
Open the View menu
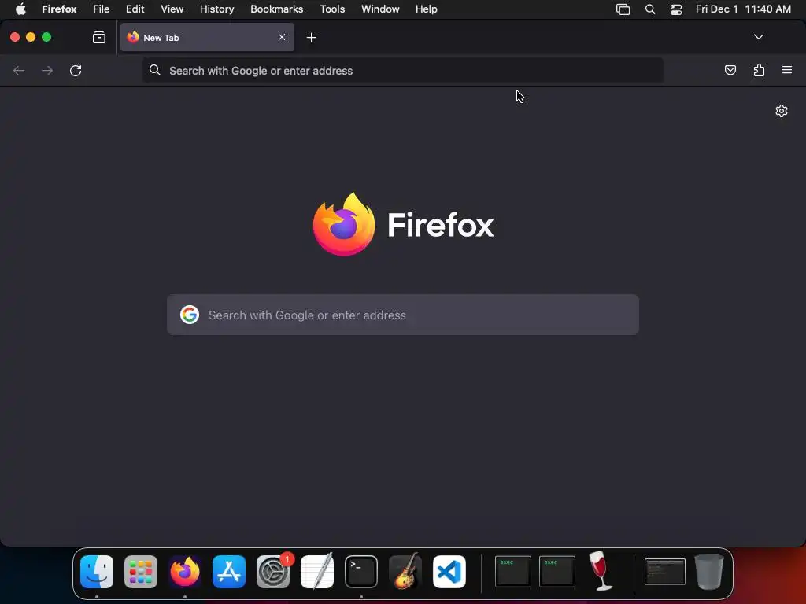click(x=172, y=9)
